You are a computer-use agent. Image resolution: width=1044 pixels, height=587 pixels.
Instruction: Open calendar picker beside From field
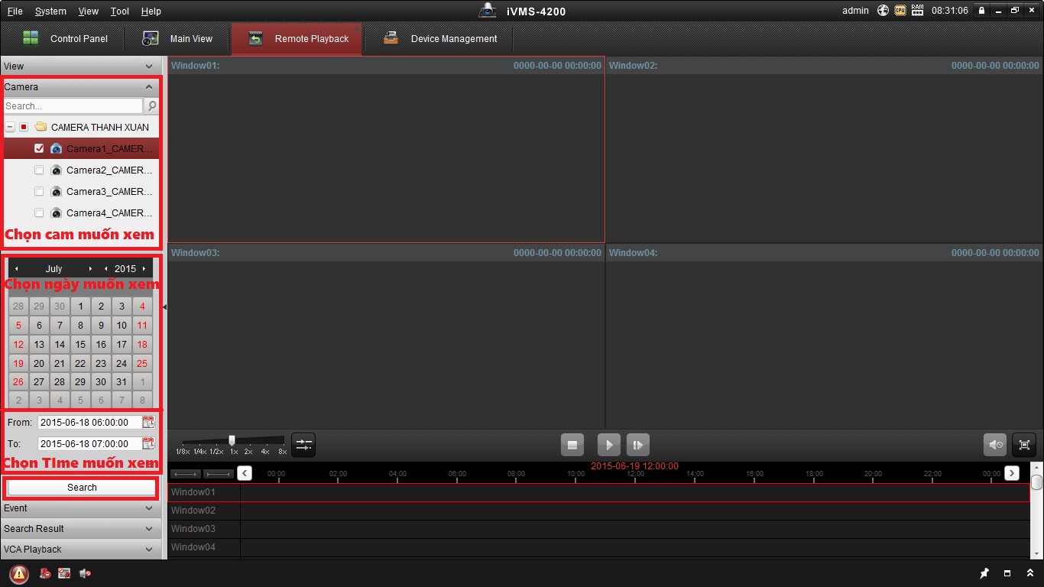point(148,422)
